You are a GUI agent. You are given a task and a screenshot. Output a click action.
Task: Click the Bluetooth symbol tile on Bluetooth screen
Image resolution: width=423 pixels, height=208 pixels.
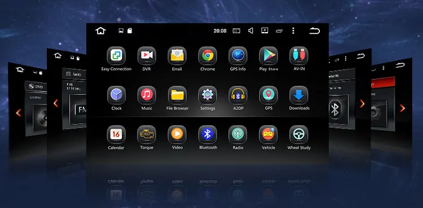pyautogui.click(x=335, y=110)
